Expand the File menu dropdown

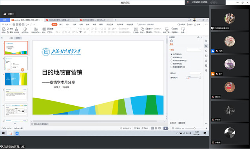pos(6,24)
